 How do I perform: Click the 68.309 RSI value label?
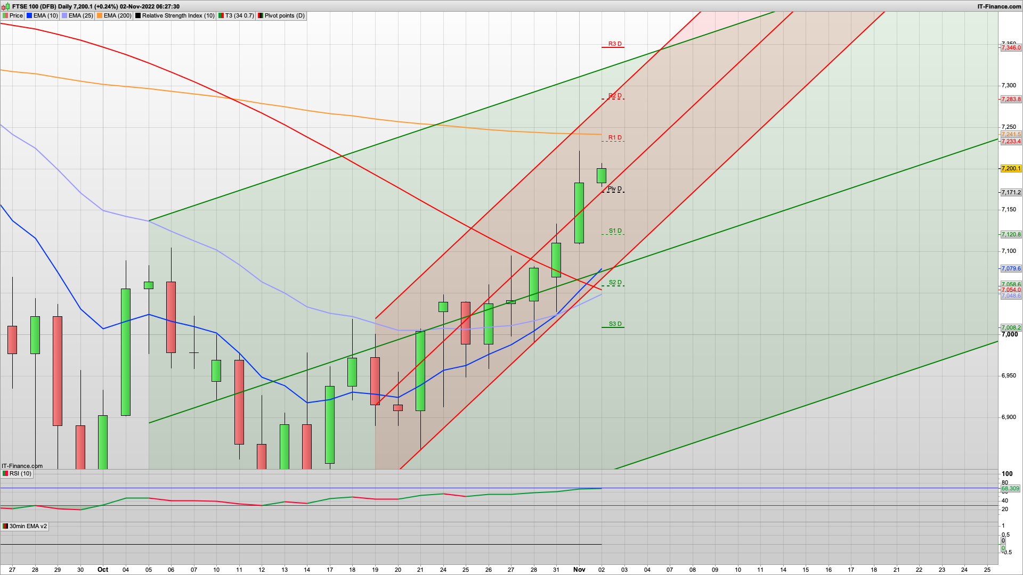[1010, 488]
